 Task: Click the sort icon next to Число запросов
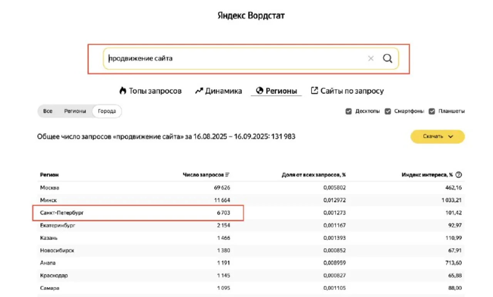[x=227, y=175]
